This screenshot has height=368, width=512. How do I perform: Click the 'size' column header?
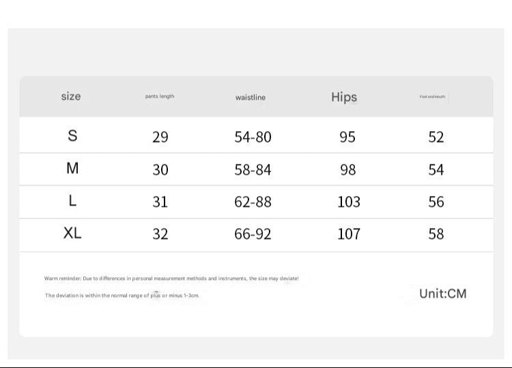pos(71,96)
